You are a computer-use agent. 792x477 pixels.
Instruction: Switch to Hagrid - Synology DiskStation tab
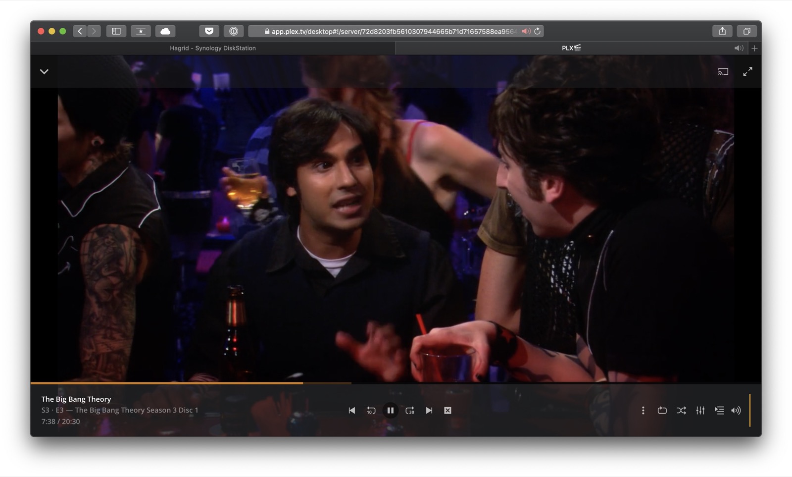tap(213, 48)
